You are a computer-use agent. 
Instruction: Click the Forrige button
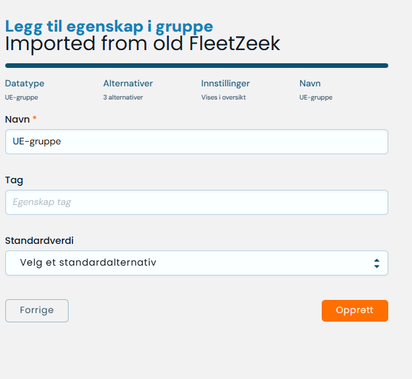(37, 310)
